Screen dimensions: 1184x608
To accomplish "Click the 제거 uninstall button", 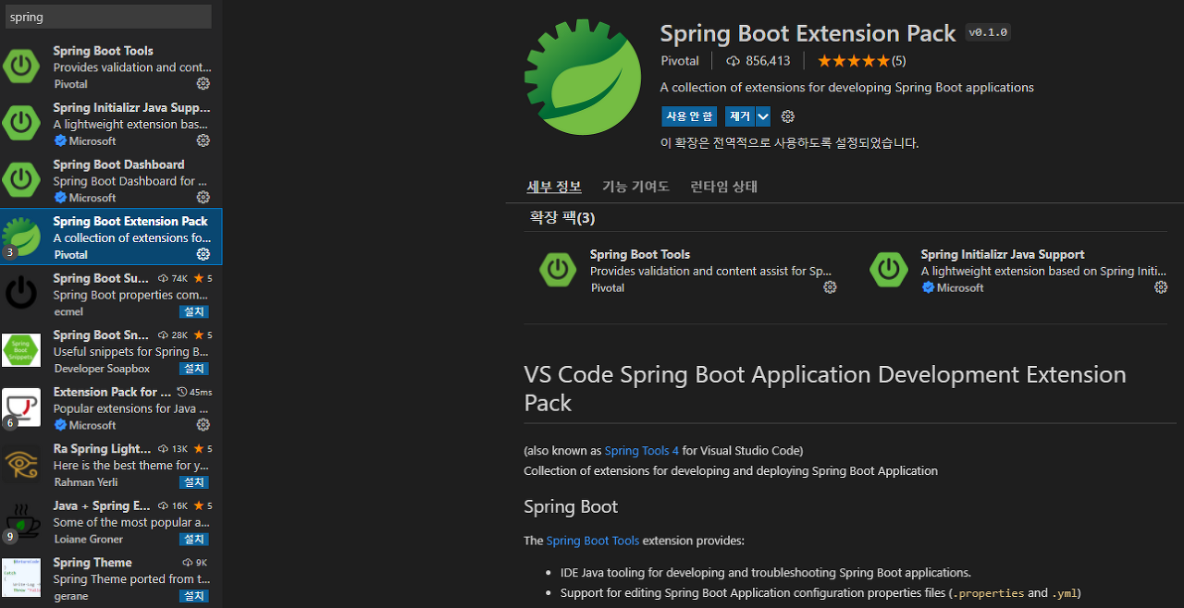I will click(740, 116).
